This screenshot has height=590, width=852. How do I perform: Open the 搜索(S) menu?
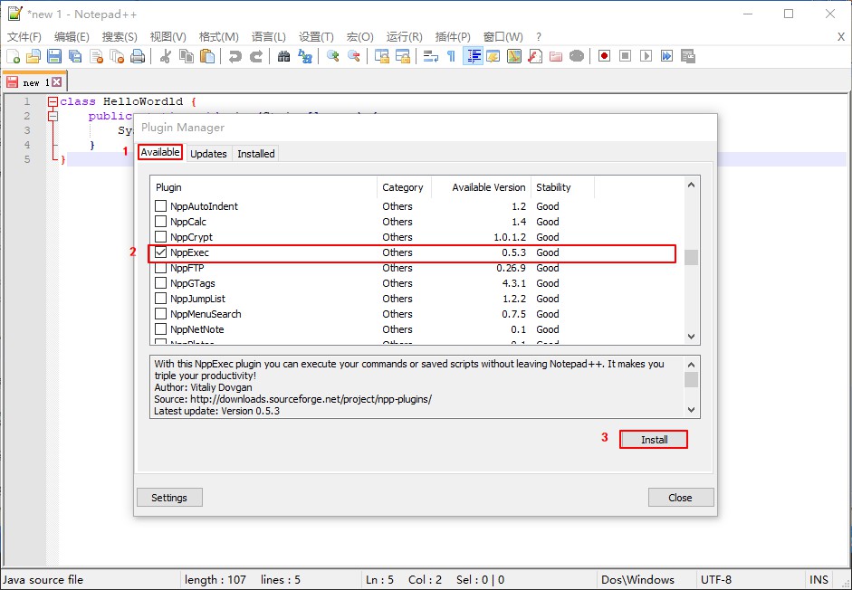120,36
